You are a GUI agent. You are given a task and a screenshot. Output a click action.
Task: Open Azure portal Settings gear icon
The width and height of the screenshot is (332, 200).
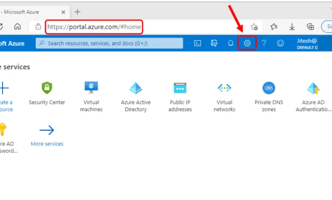pyautogui.click(x=247, y=43)
